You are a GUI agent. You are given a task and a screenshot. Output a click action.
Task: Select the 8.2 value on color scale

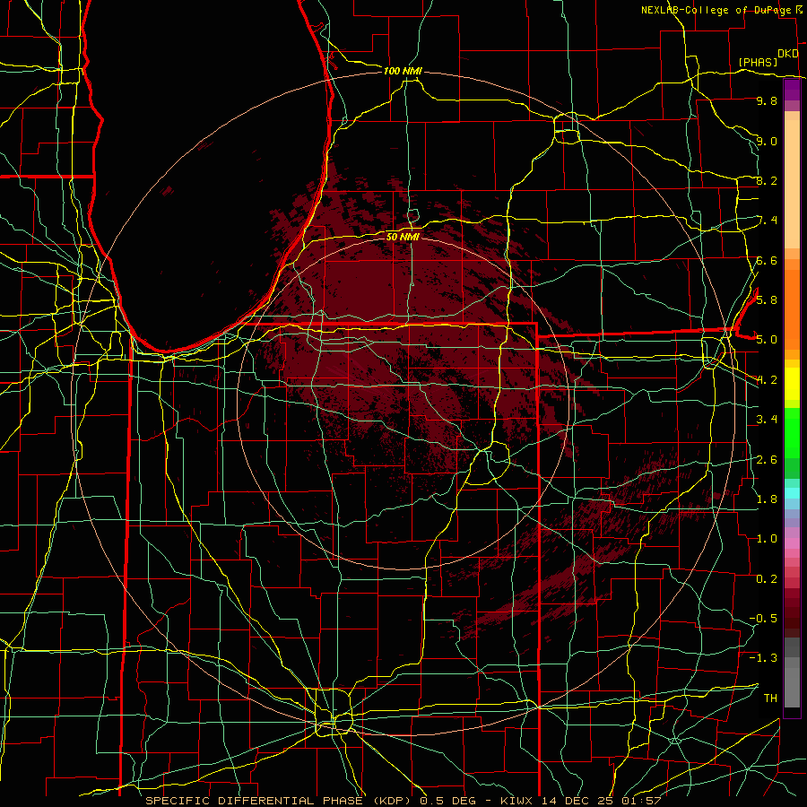point(767,180)
